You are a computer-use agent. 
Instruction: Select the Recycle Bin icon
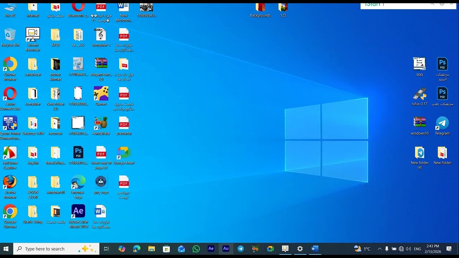coord(10,38)
